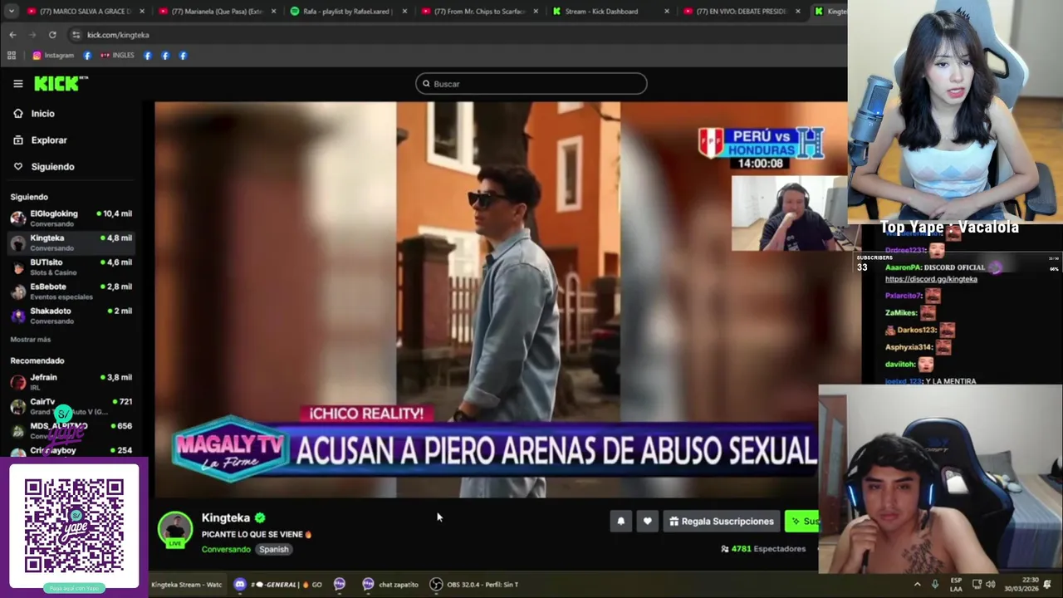Screen dimensions: 1063x598
Task: Click the Spanish language tag
Action: pos(273,549)
